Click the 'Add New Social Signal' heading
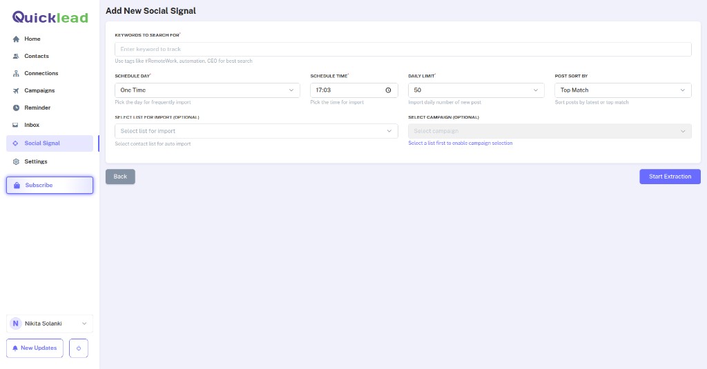 pos(151,11)
